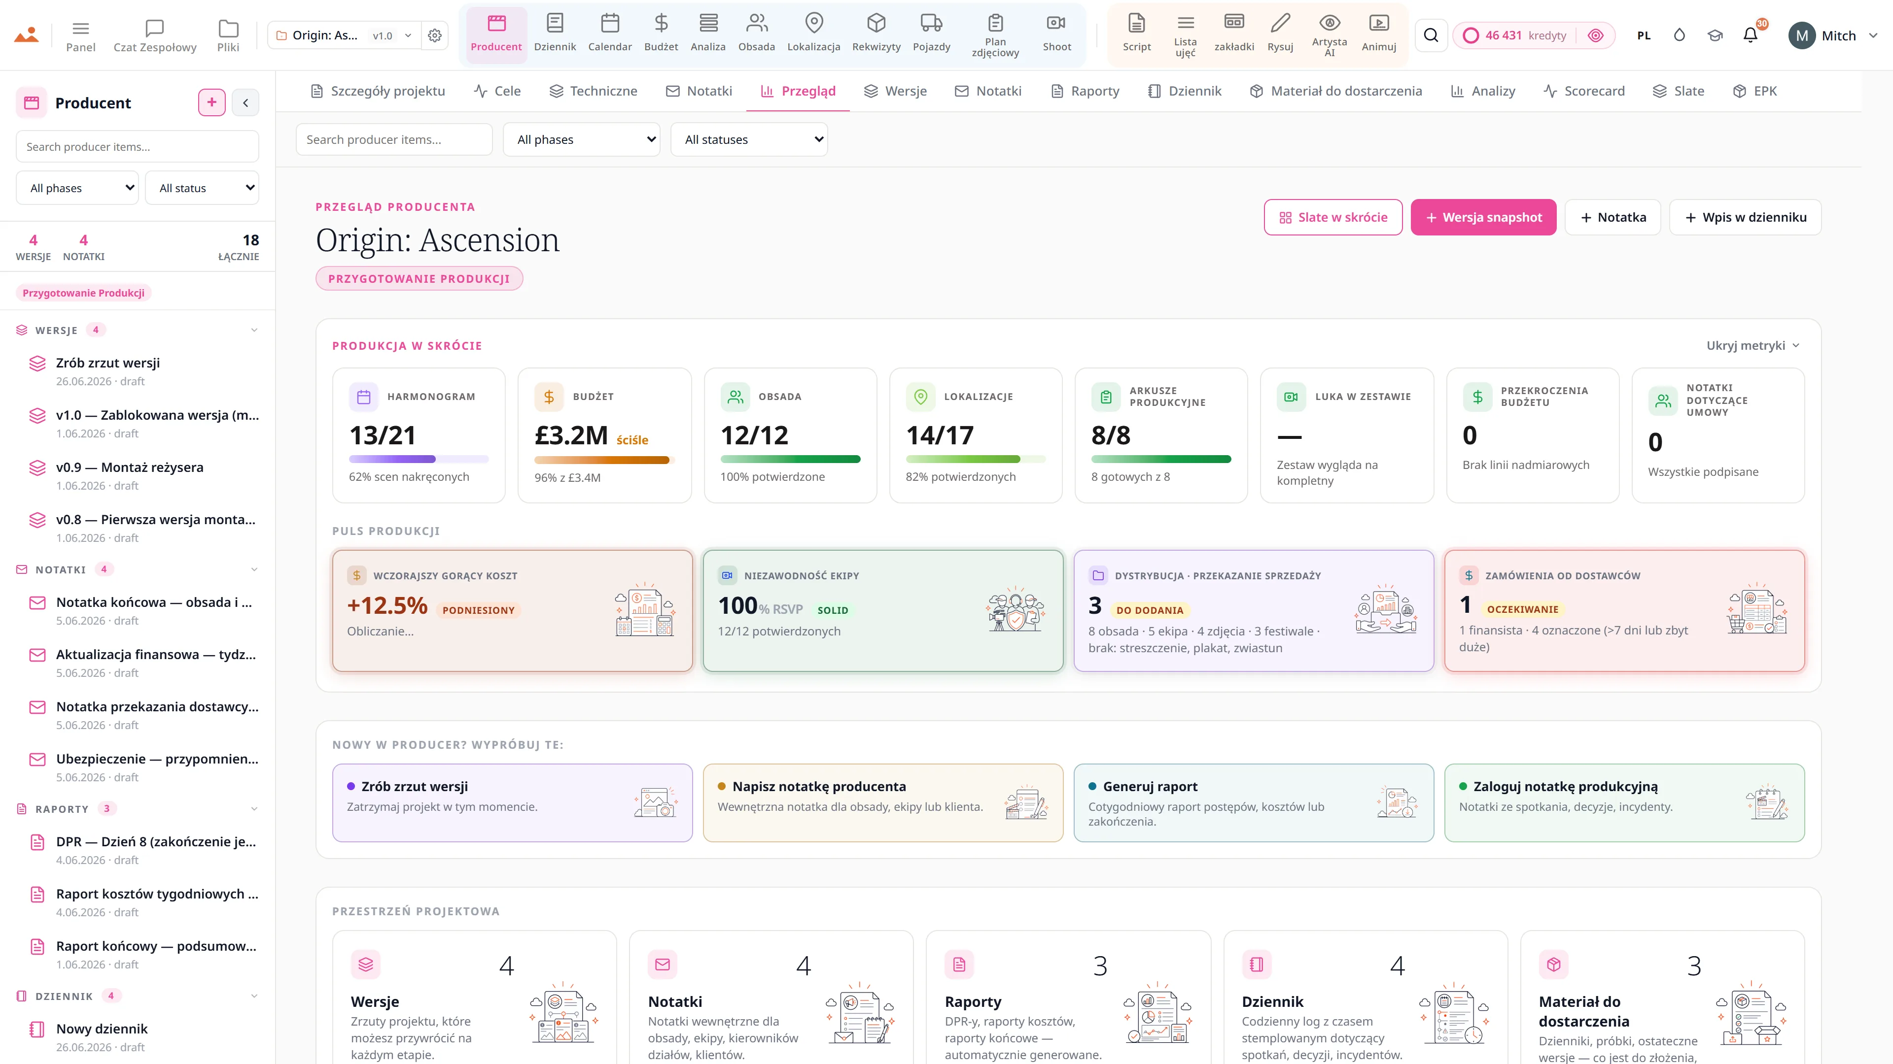Open project settings gear icon
This screenshot has width=1893, height=1064.
coord(435,35)
